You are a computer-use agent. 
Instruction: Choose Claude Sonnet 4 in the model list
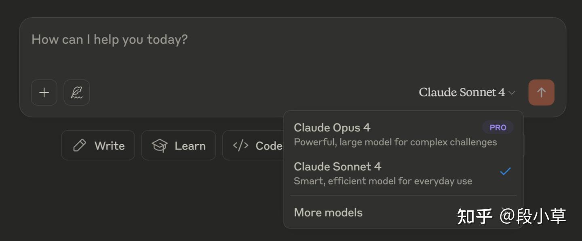point(337,166)
